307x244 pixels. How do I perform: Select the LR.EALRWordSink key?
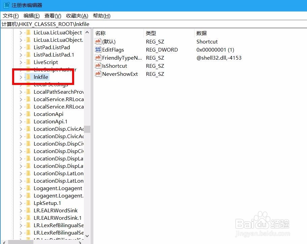coord(56,210)
